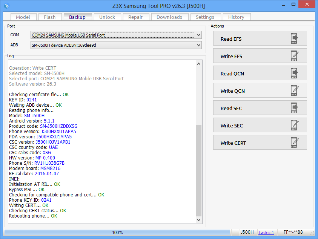Viewport: 318px width, 239px height.
Task: Click the Write SEC button
Action: point(260,125)
